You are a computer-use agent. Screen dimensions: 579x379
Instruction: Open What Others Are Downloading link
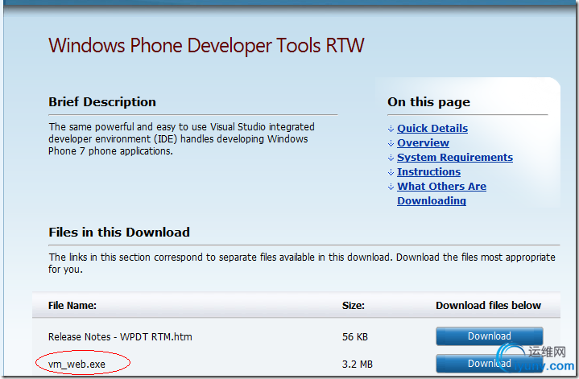point(441,193)
